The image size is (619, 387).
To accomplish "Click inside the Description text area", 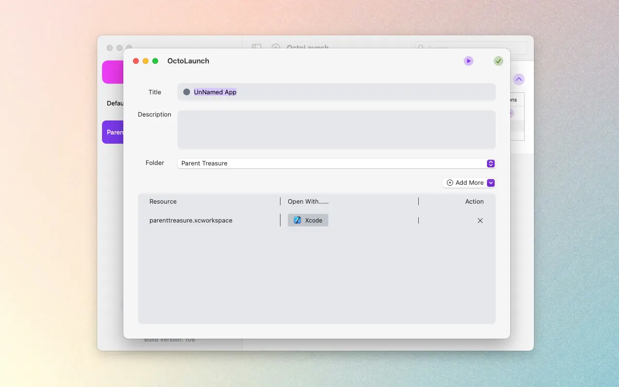I will click(336, 129).
